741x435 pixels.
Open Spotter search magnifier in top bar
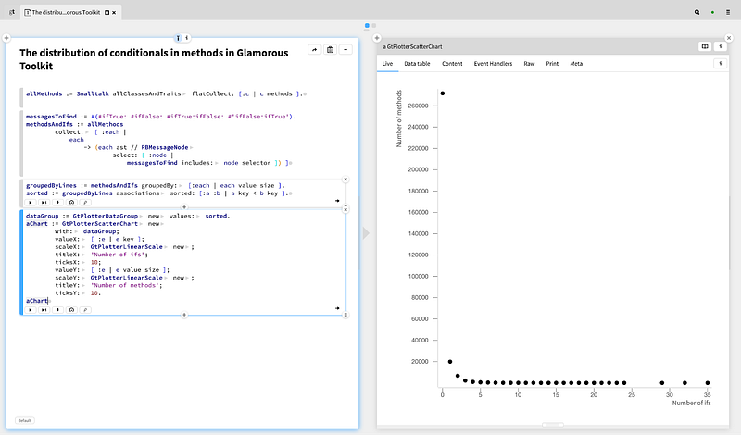click(x=697, y=14)
